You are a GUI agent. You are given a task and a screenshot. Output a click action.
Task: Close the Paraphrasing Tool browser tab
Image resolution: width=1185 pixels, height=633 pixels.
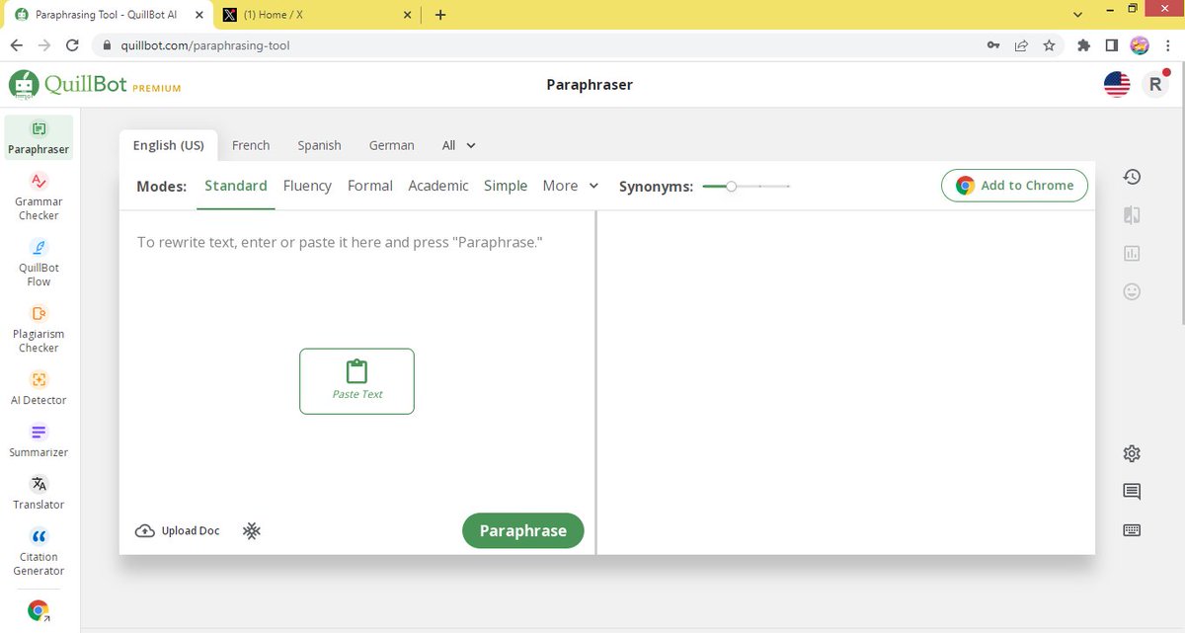(x=200, y=15)
